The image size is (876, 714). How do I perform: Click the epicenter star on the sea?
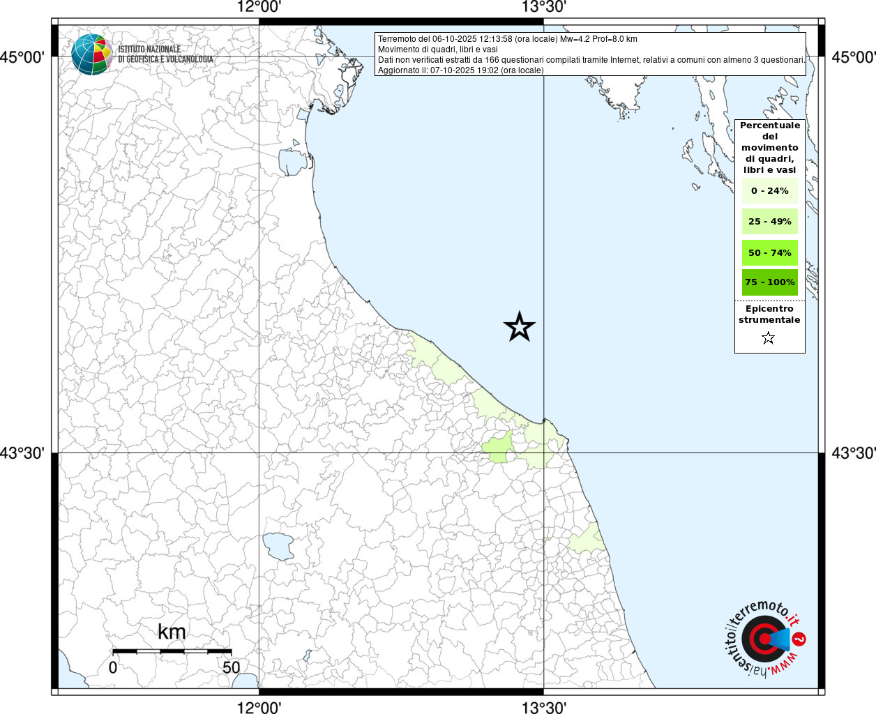point(519,326)
